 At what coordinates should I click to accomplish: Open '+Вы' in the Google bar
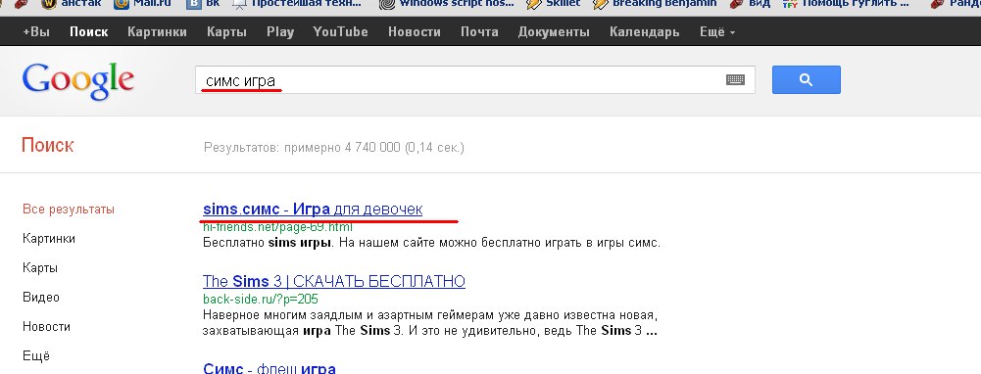tap(35, 32)
